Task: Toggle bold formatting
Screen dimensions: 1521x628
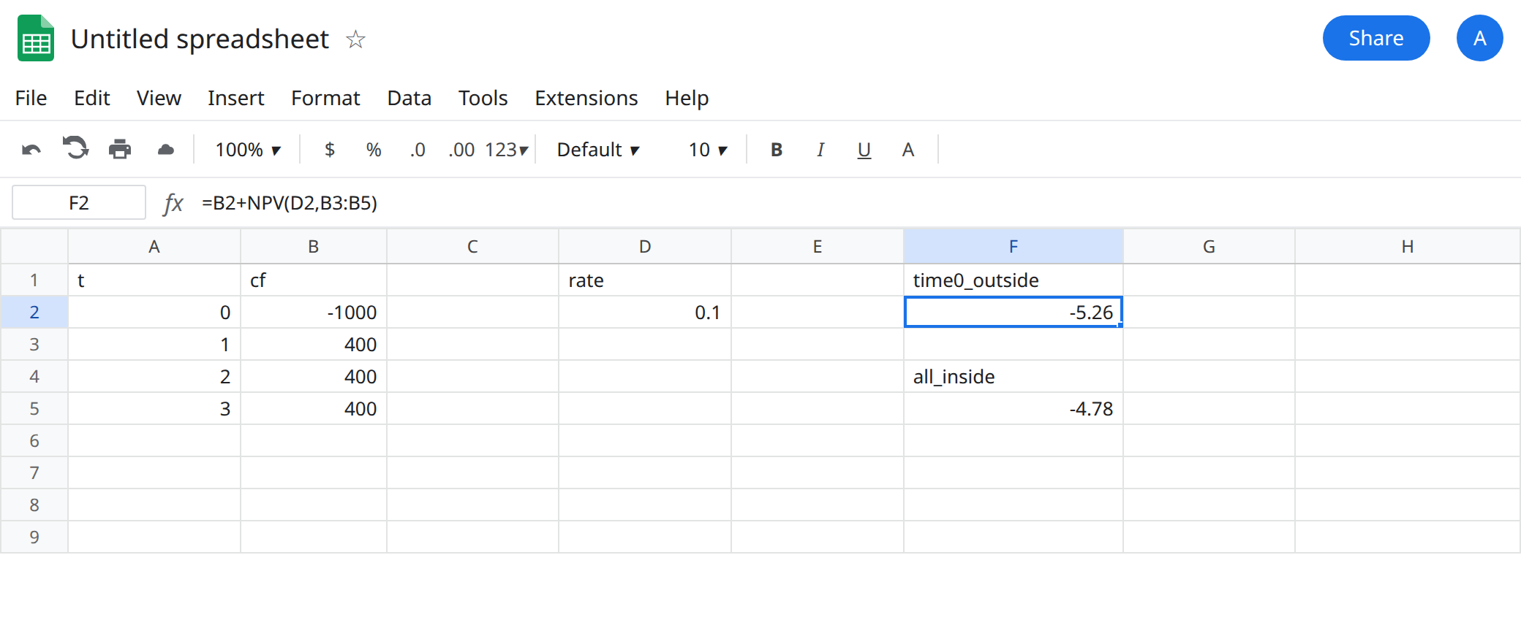Action: coord(777,150)
